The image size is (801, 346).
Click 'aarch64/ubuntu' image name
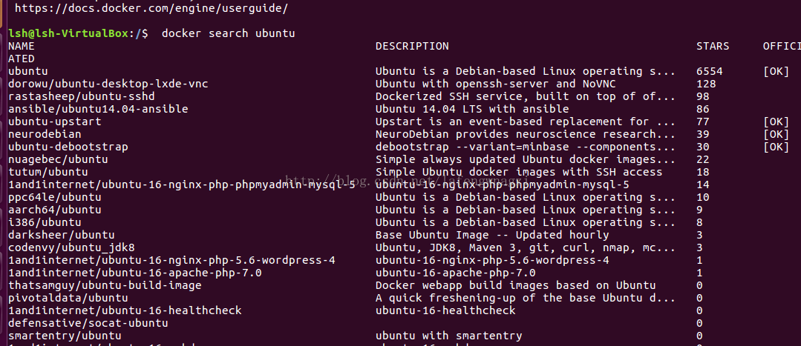coord(55,210)
